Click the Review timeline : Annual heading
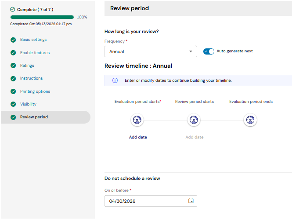The height and width of the screenshot is (223, 292). 138,66
